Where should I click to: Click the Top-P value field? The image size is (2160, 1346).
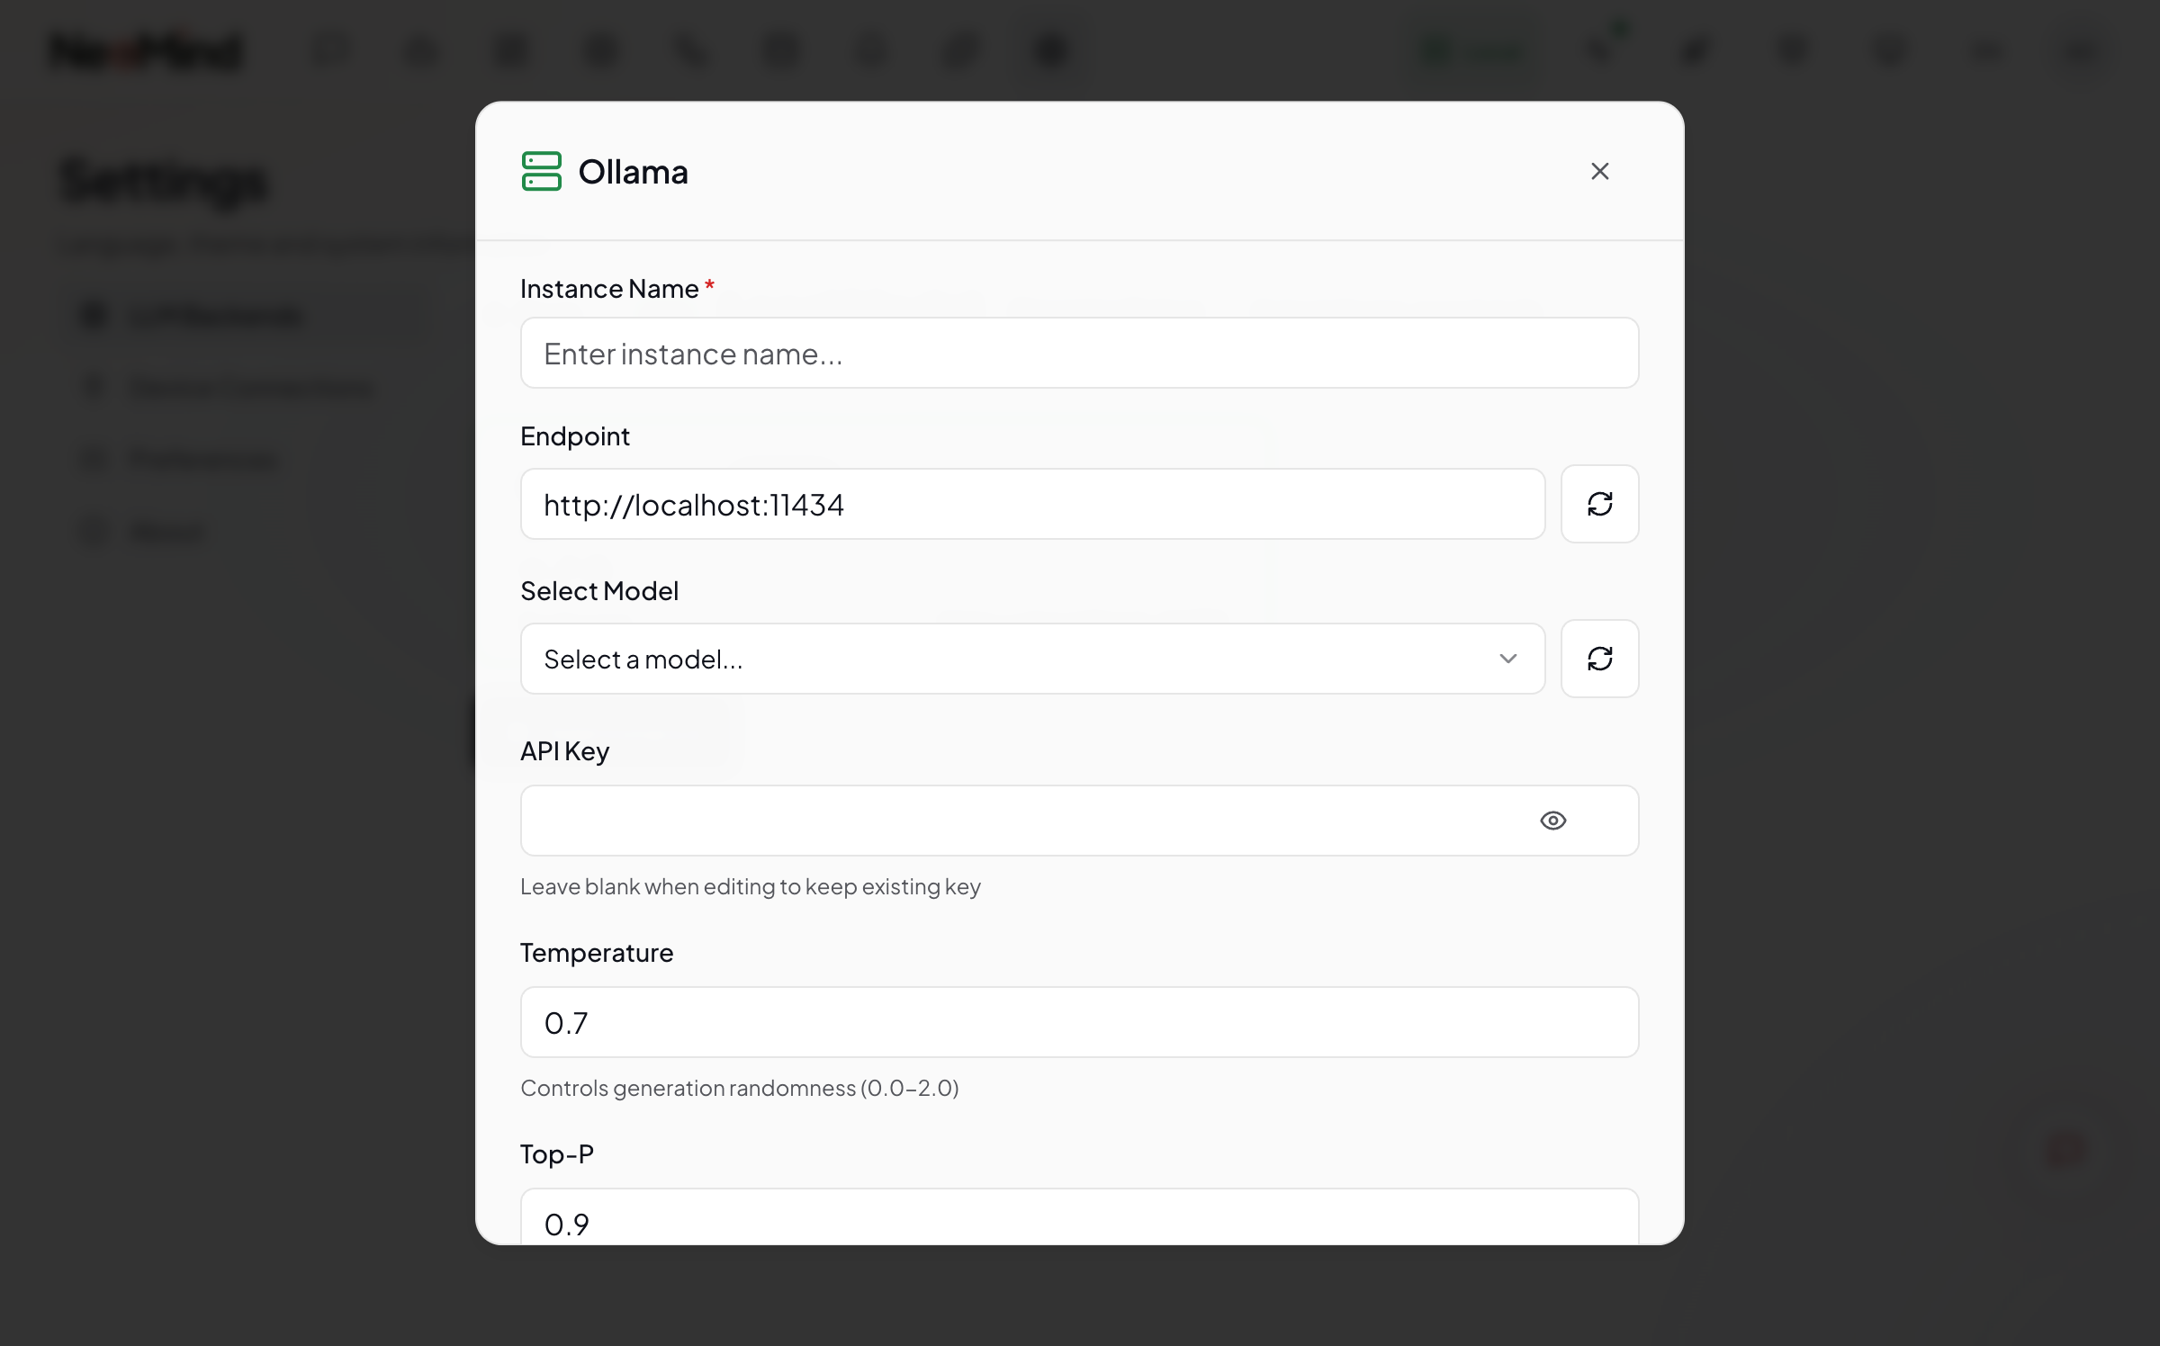1079,1216
